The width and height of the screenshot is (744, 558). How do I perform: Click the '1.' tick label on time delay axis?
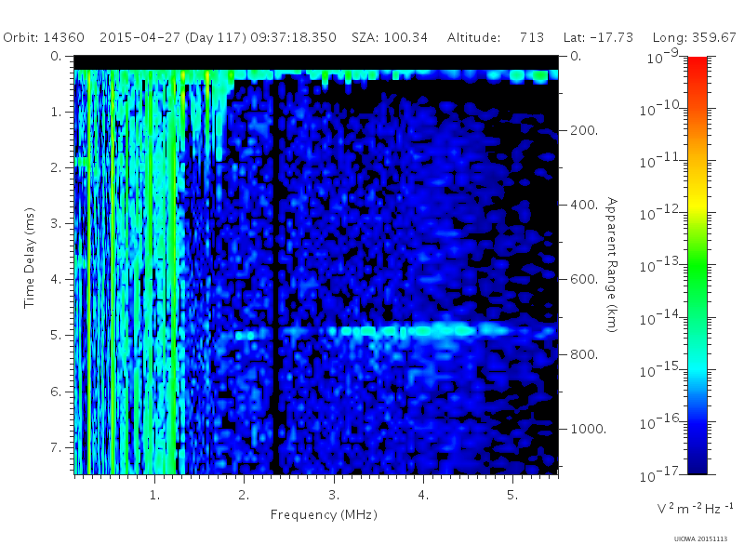pos(56,112)
